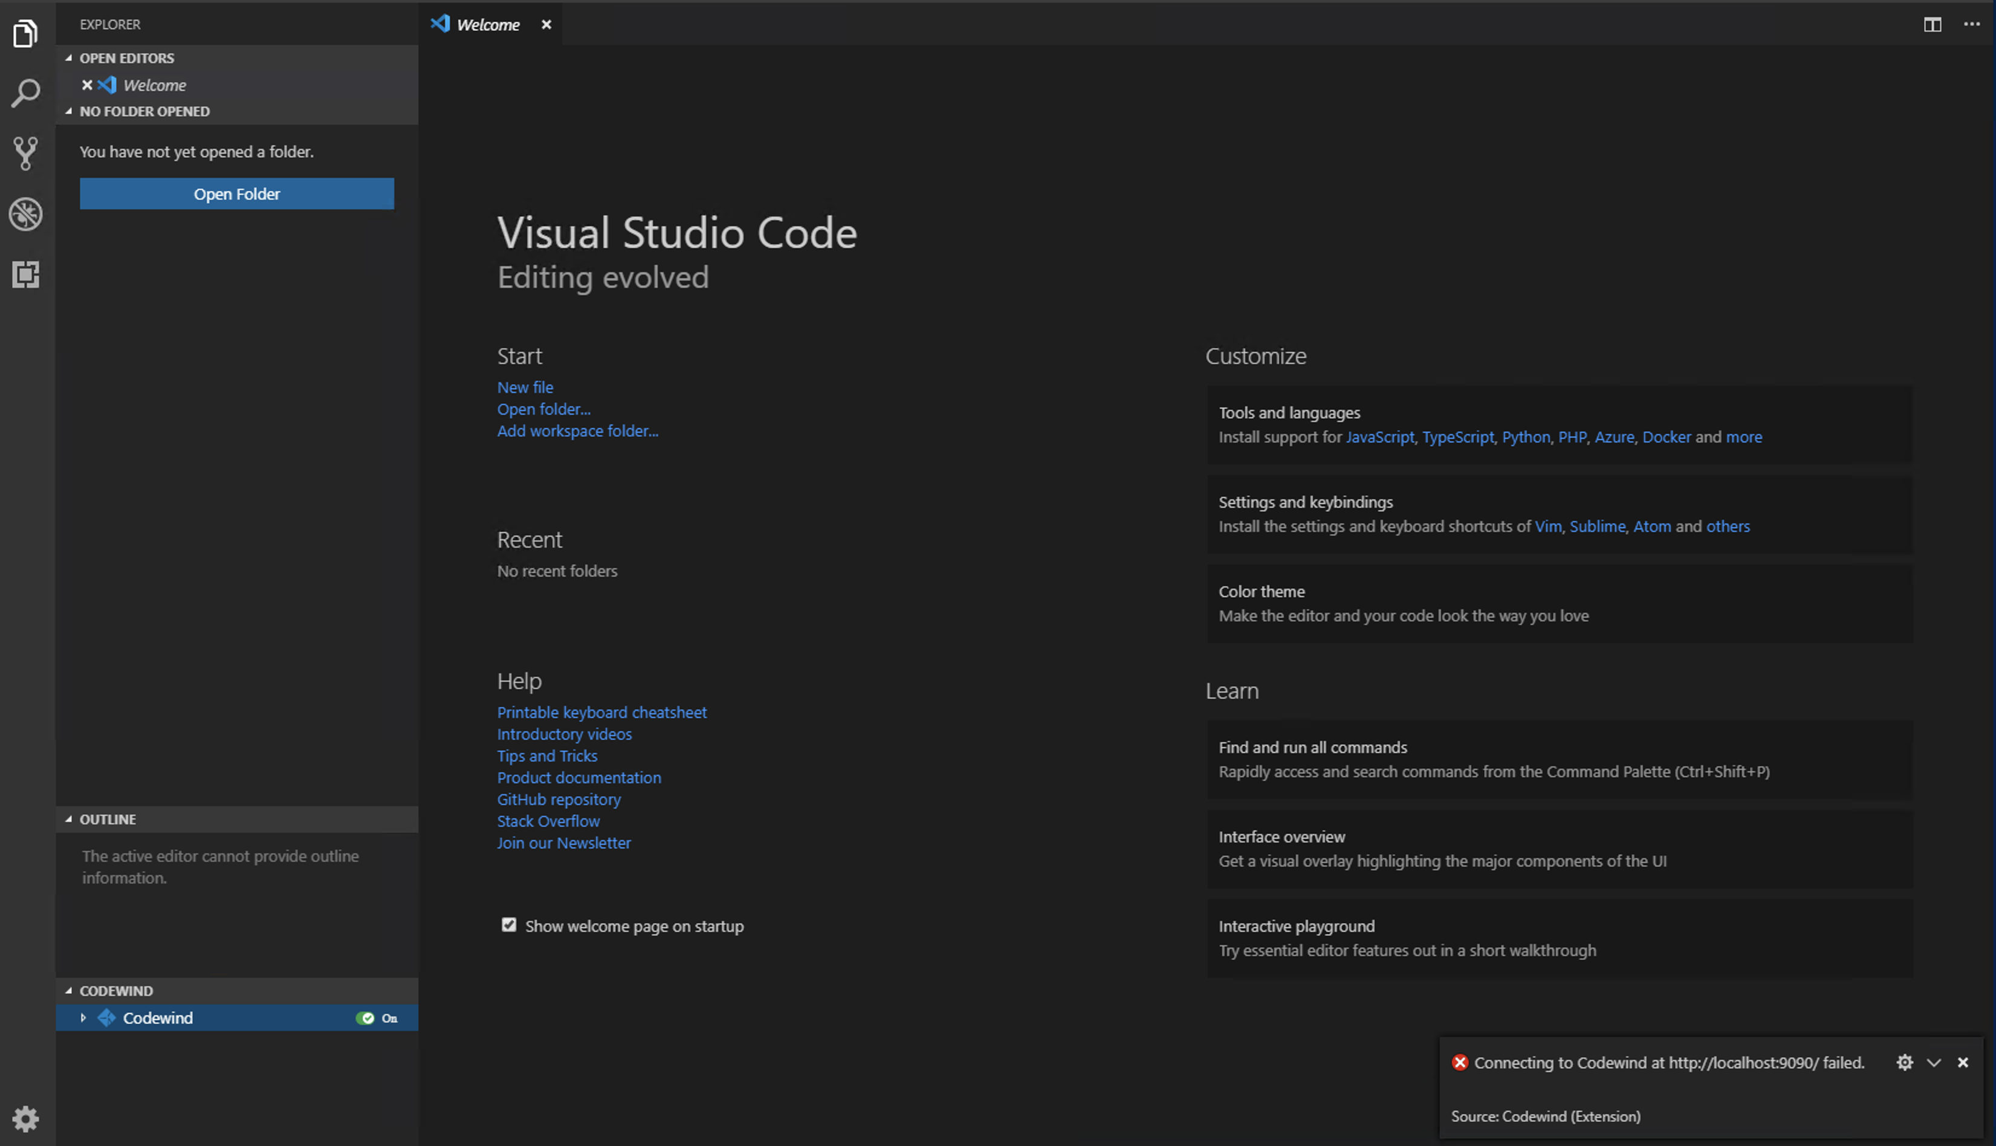Open the editor More Actions ellipsis

click(1971, 24)
